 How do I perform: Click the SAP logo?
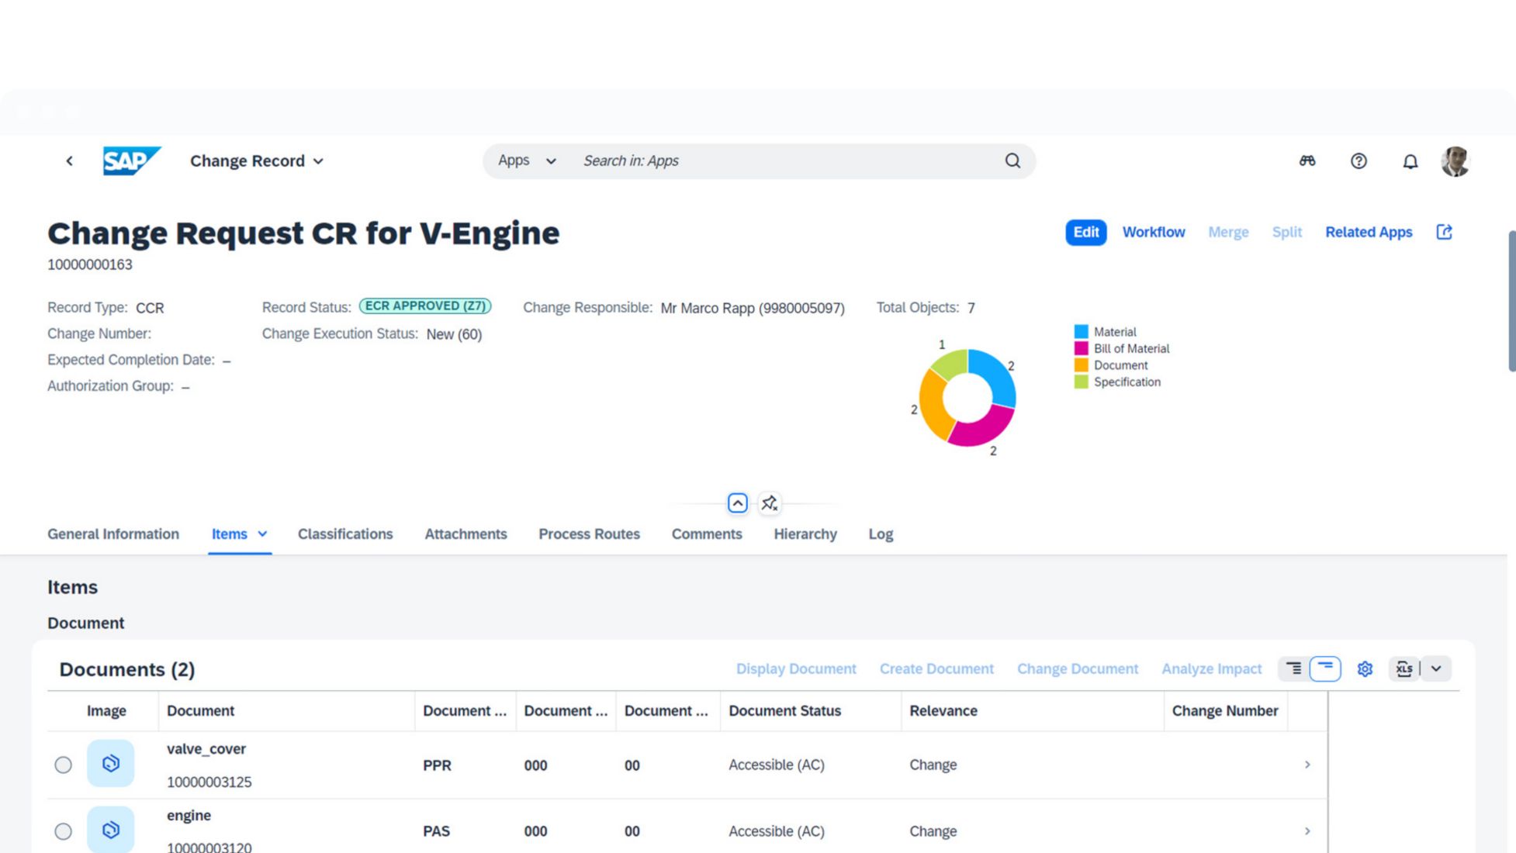tap(131, 161)
